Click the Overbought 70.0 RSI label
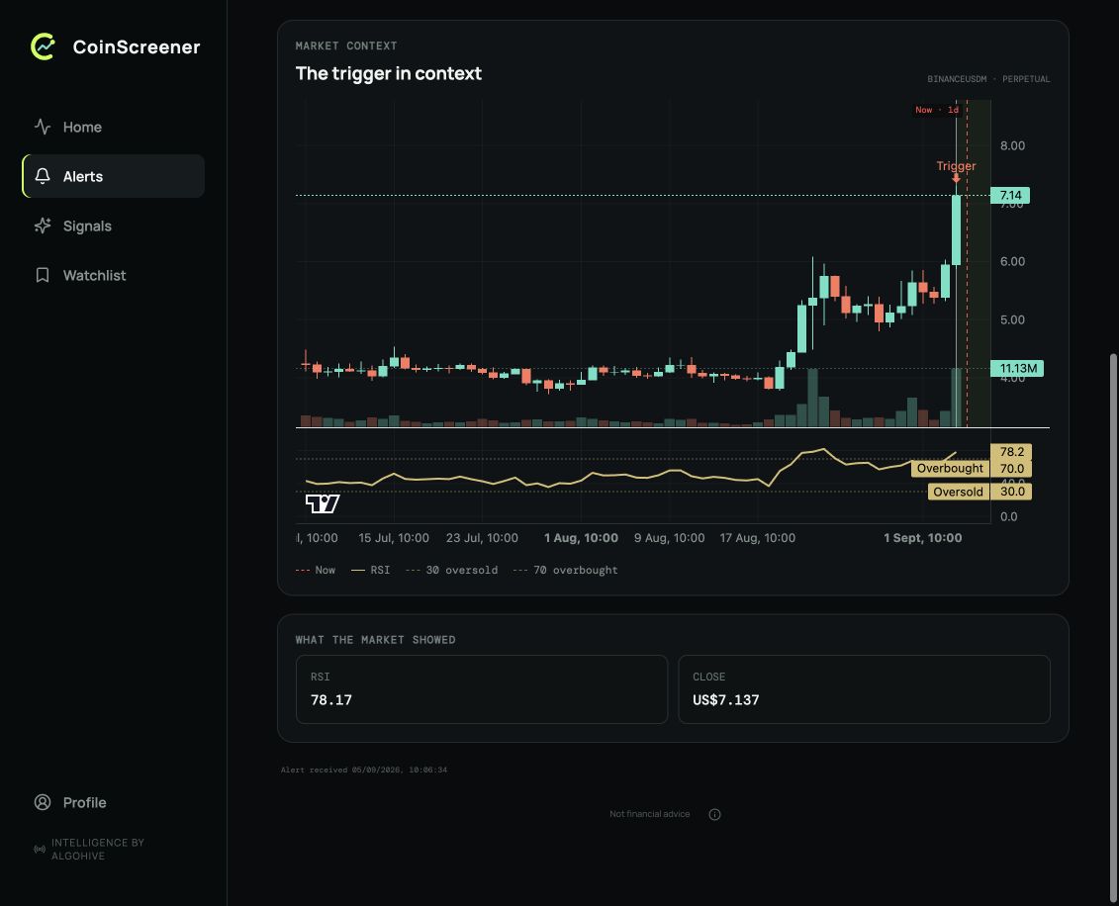Image resolution: width=1119 pixels, height=906 pixels. (x=971, y=468)
